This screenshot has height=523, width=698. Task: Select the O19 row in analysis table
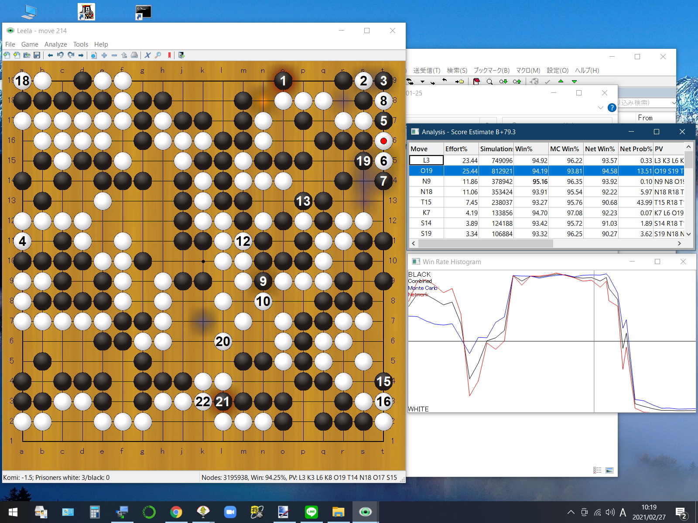click(426, 171)
